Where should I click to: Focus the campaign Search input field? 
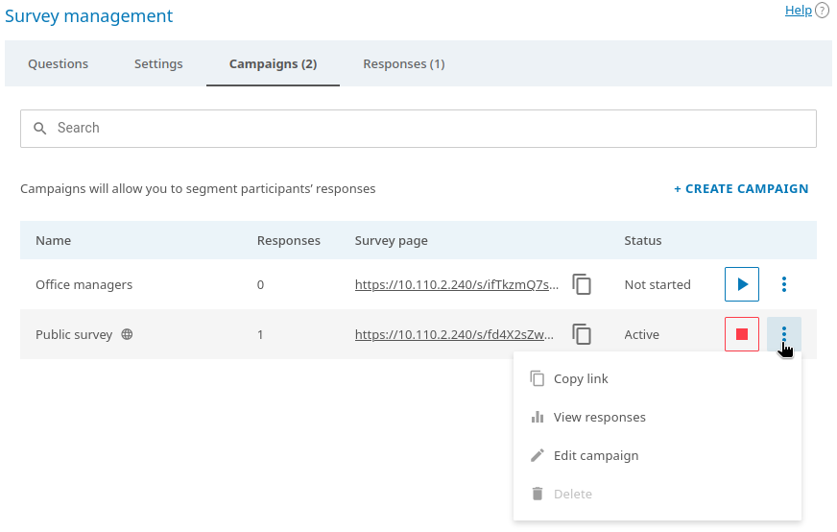[432, 128]
